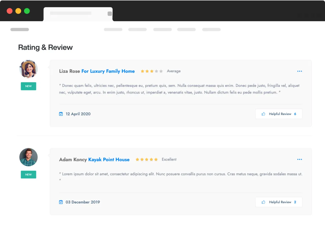Screen dimensions: 325x226
Task: Click the green window maximize dot
Action: (x=27, y=11)
